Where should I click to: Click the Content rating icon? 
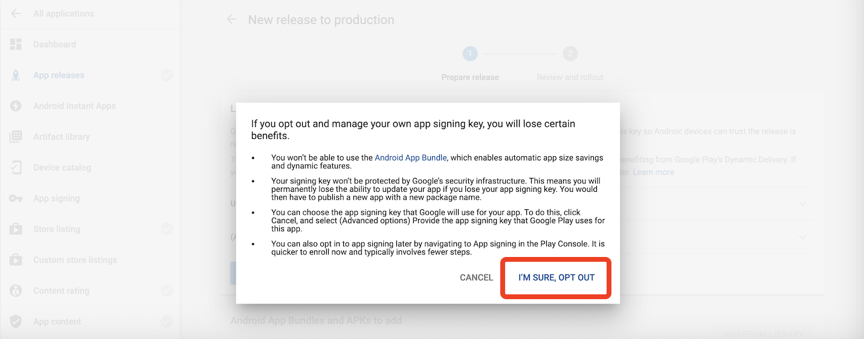[x=16, y=291]
